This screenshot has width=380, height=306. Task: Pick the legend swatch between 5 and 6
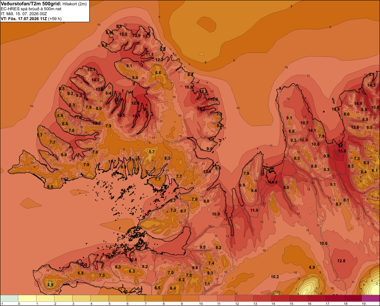coord(117,298)
